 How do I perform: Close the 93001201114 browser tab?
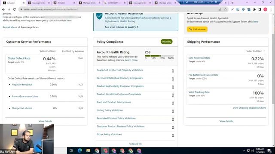click(125, 3)
